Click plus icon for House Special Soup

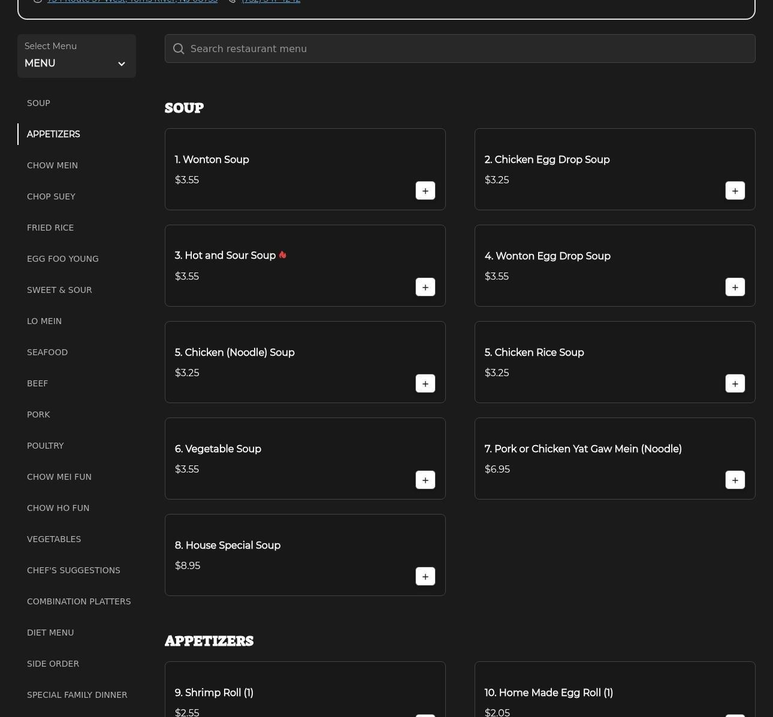point(425,577)
